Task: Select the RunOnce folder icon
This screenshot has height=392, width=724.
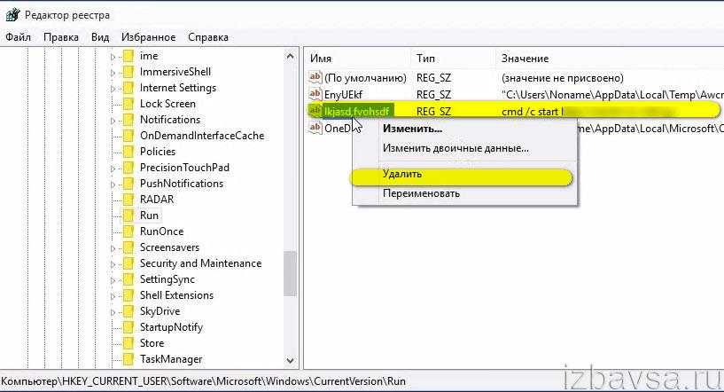Action: click(128, 231)
